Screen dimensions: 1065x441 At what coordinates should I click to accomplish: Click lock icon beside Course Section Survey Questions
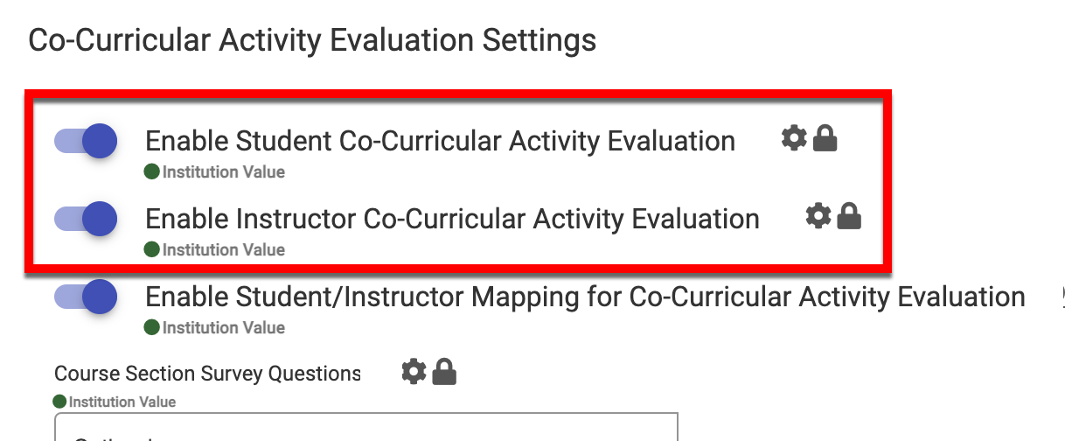pos(444,372)
